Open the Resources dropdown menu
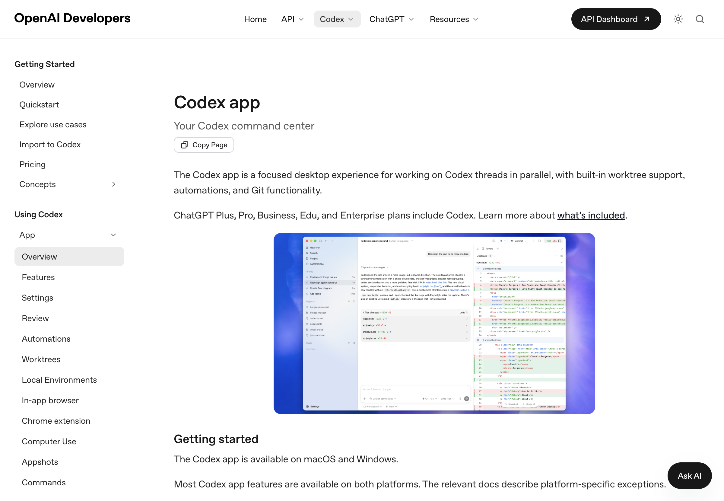 [454, 19]
